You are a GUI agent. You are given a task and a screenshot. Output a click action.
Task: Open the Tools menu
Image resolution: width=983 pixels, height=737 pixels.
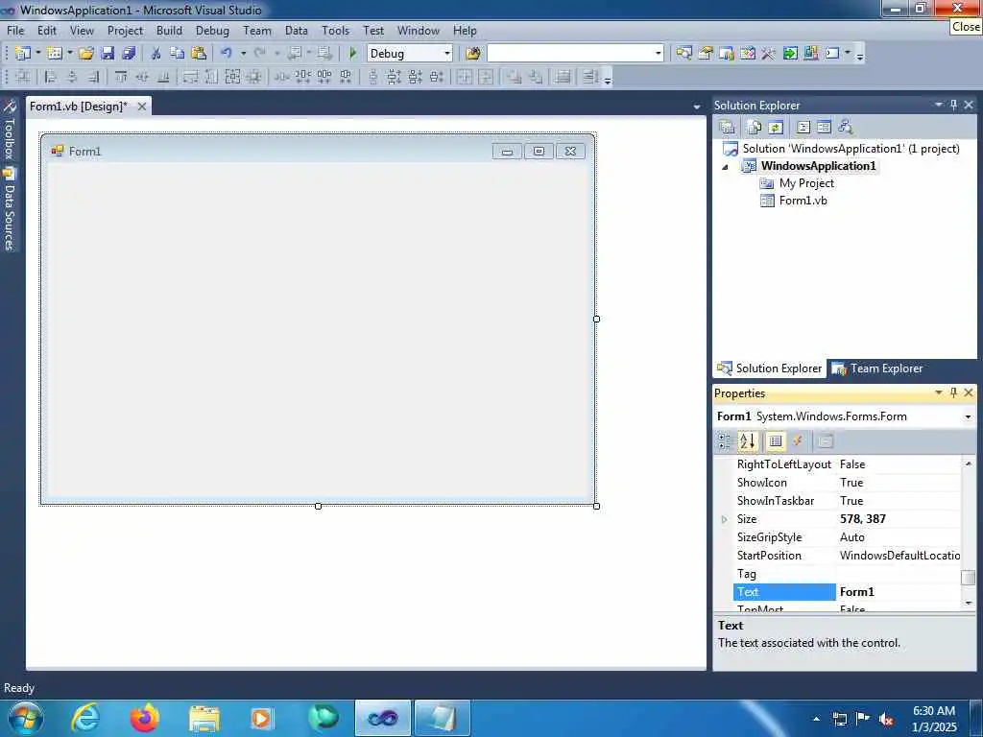point(335,30)
